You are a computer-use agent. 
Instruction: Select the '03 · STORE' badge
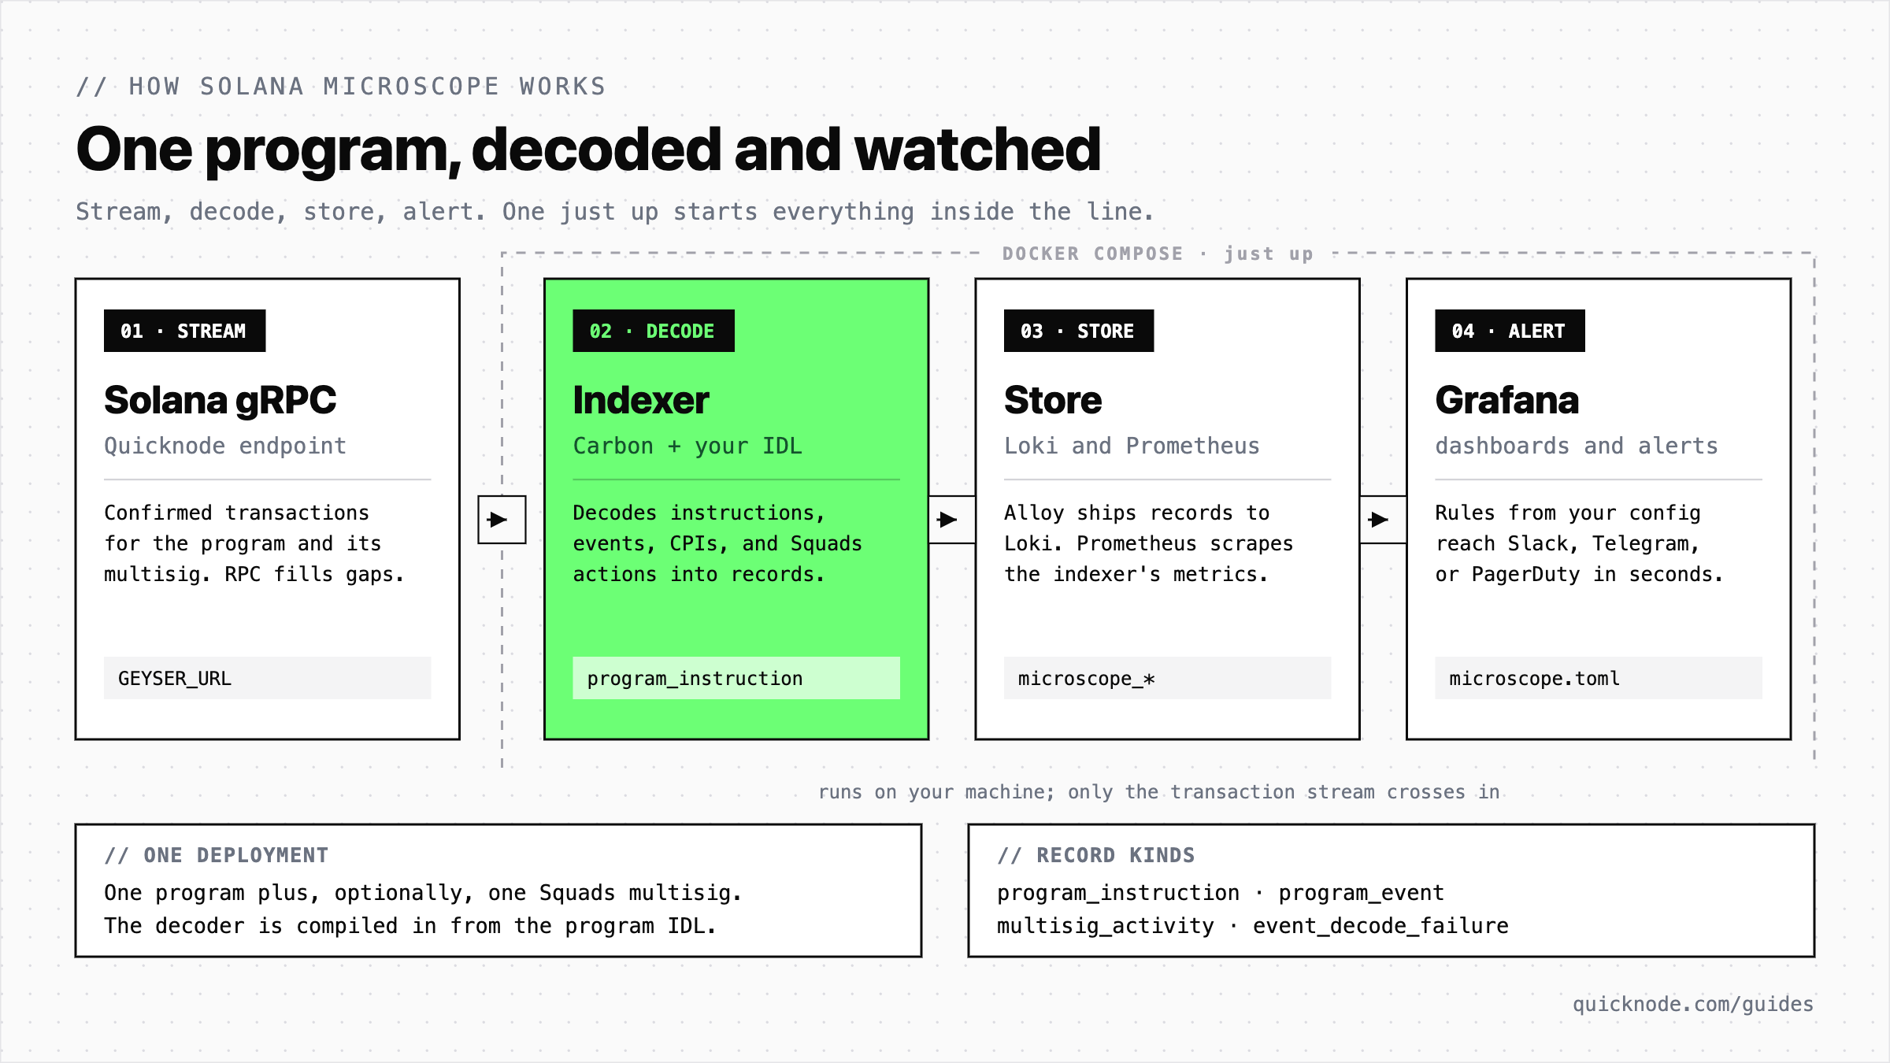[1078, 331]
